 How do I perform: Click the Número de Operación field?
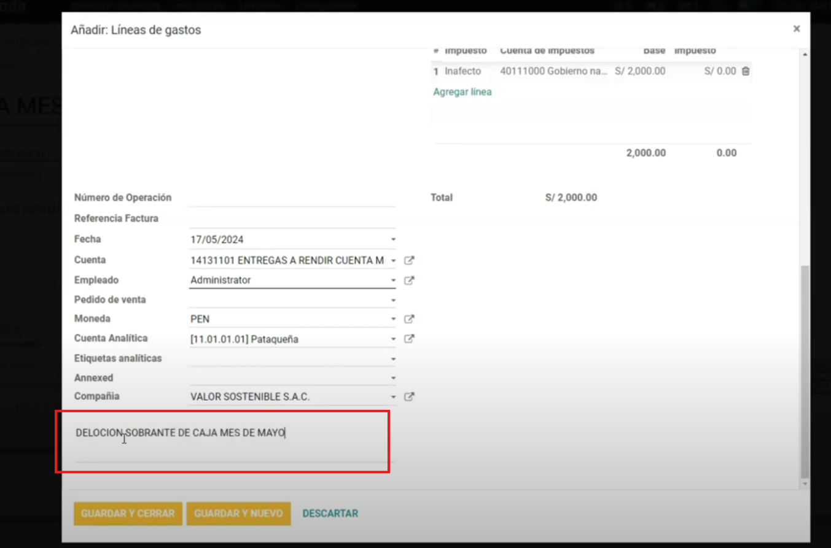(292, 198)
